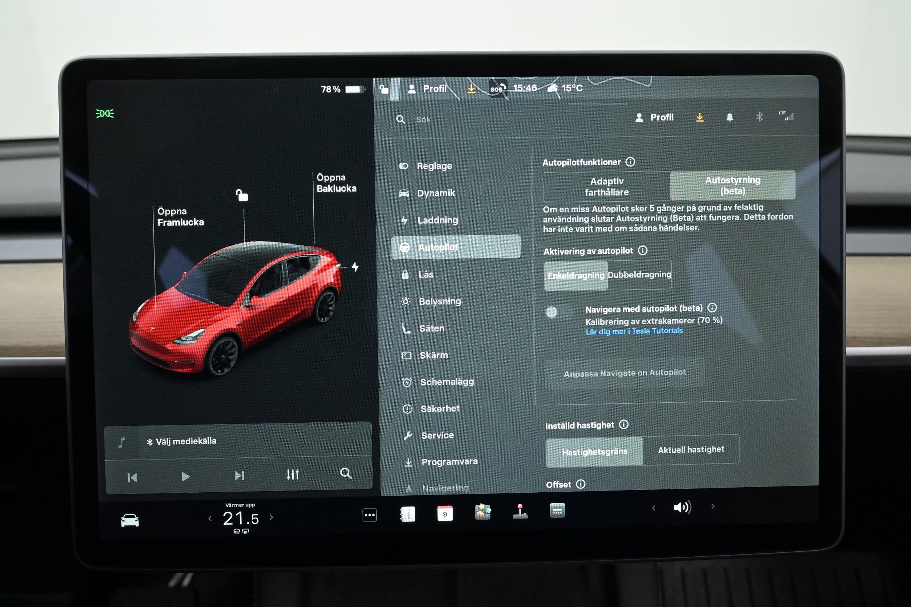Select Hastighetsgräns set speed option
Image resolution: width=911 pixels, height=607 pixels.
595,452
